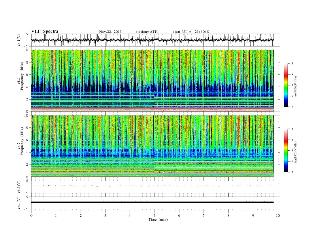Click the "5" time axis tick label
This screenshot has height=242, width=313.
pyautogui.click(x=155, y=216)
